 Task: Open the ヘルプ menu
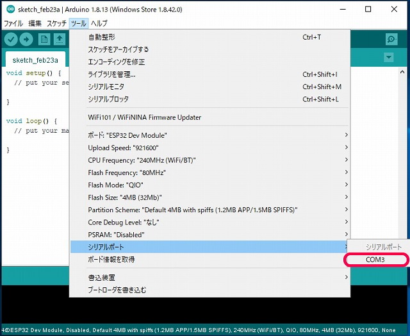click(x=99, y=23)
